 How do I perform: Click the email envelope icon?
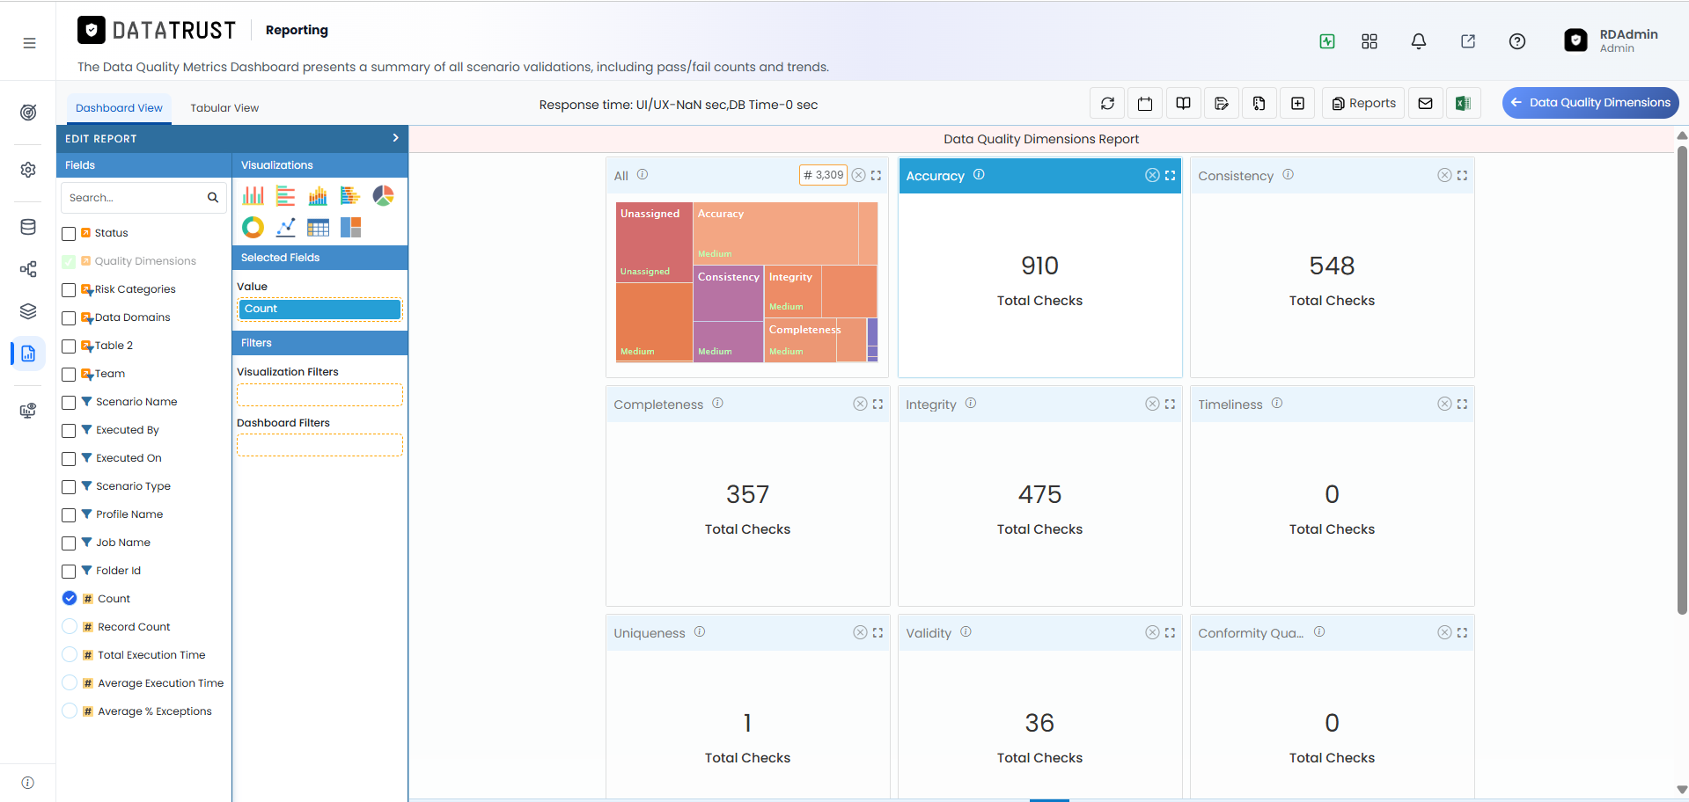[1426, 104]
